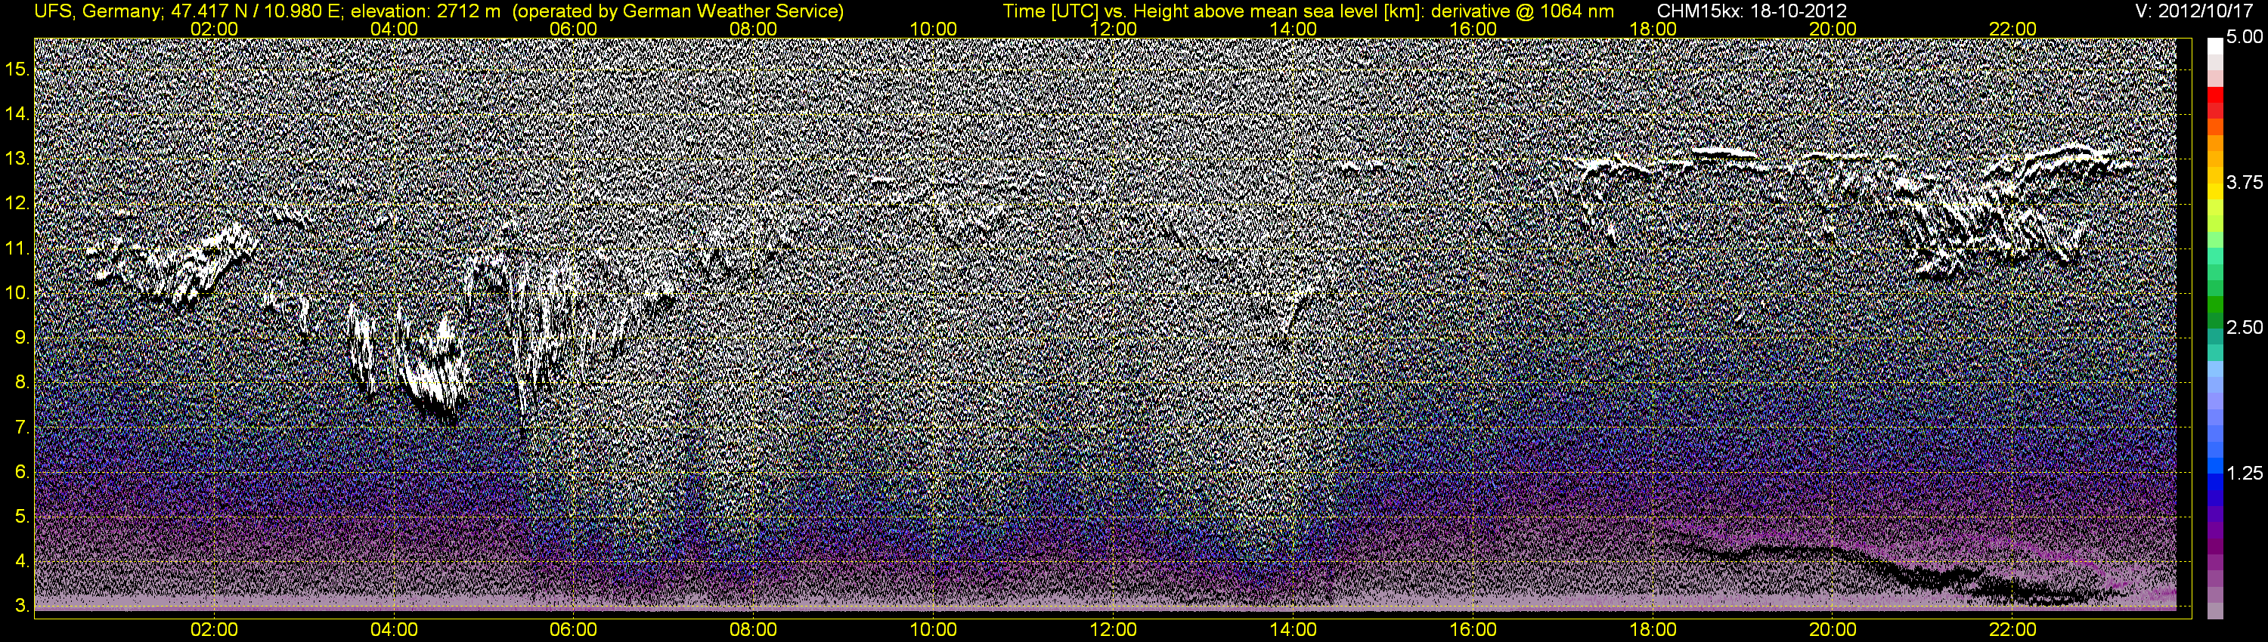Click the 15 km height axis label
Screen dimensions: 2268x642
point(16,69)
